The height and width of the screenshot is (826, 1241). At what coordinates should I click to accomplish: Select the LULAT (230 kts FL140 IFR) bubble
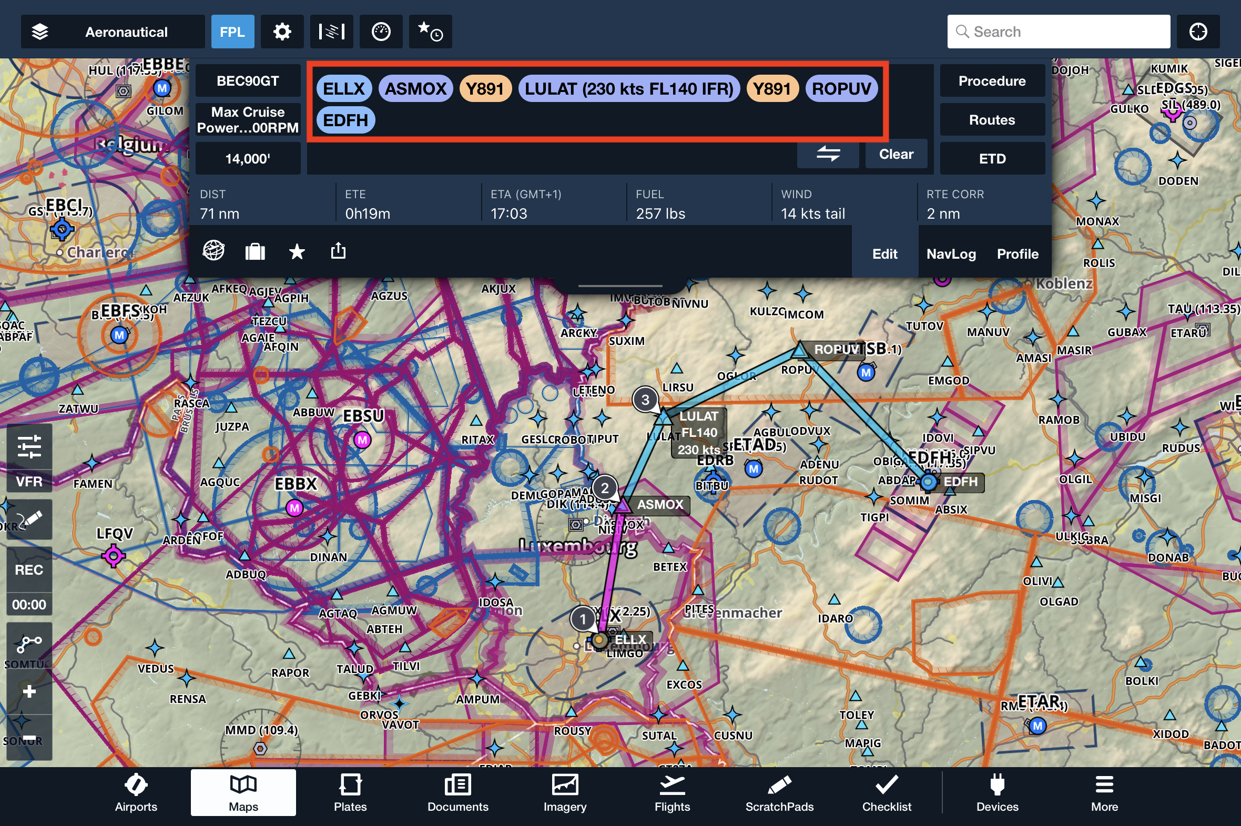pos(629,88)
